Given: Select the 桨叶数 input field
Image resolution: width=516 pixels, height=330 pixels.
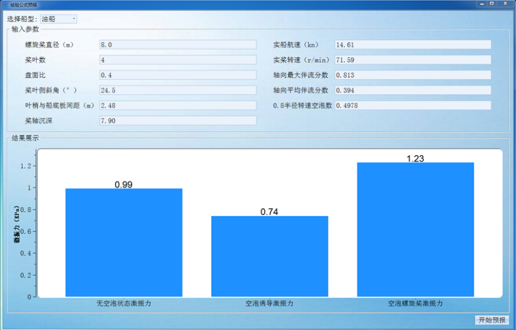Looking at the screenshot, I should pos(177,60).
